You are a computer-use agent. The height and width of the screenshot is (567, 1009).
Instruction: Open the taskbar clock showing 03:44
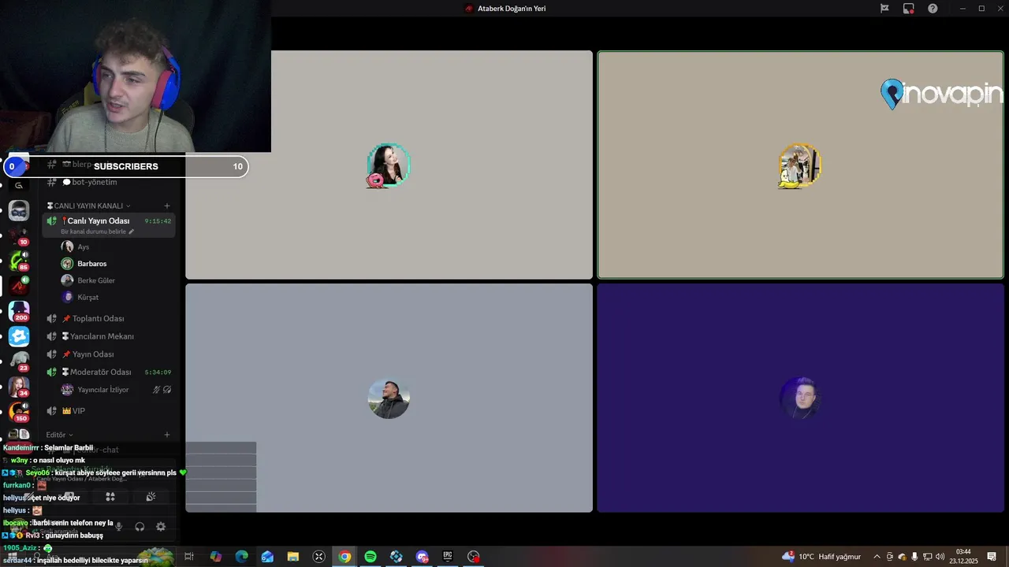[x=963, y=557]
